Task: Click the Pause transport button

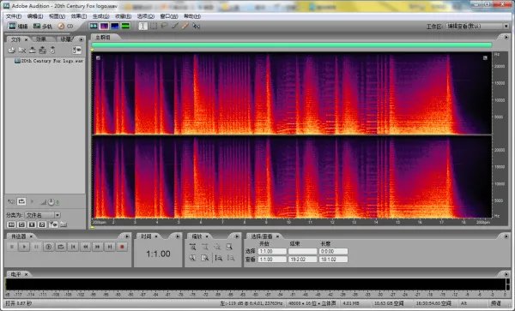Action: tap(36, 247)
